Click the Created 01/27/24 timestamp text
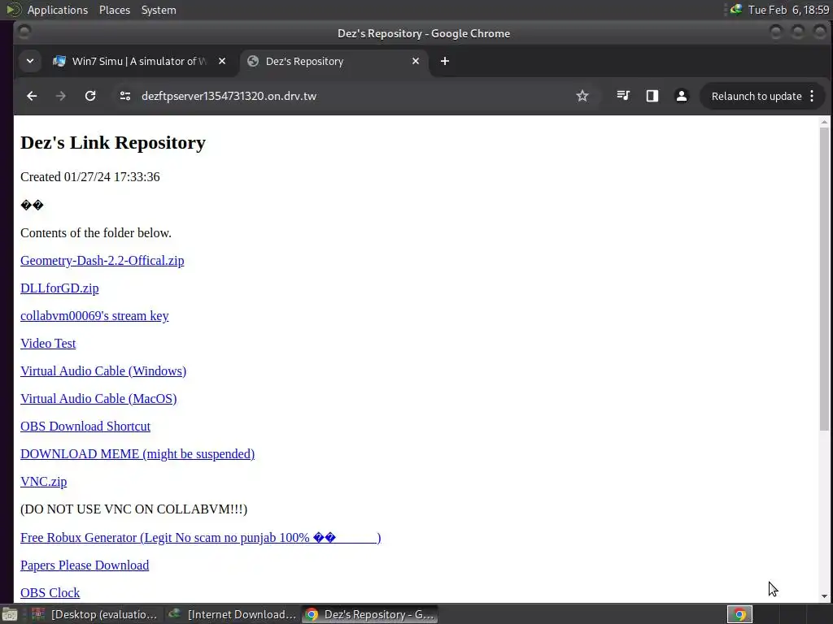Image resolution: width=833 pixels, height=624 pixels. 89,176
